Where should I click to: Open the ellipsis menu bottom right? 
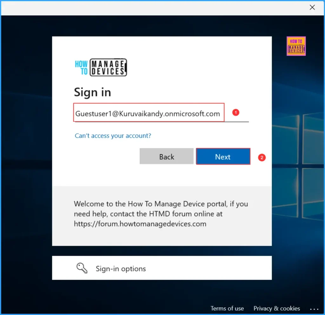point(314,309)
